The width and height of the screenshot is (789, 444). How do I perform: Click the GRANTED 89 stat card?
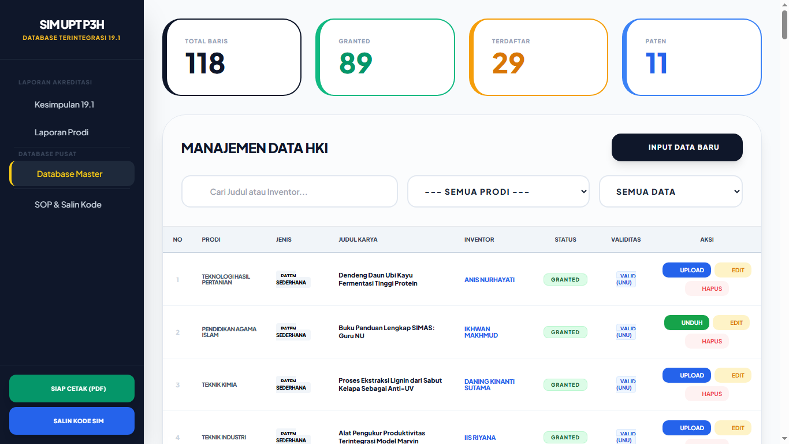(385, 57)
